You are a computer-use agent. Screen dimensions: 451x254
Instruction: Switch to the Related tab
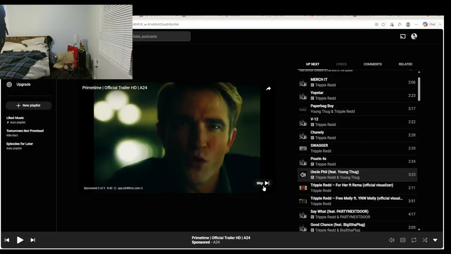pos(406,64)
